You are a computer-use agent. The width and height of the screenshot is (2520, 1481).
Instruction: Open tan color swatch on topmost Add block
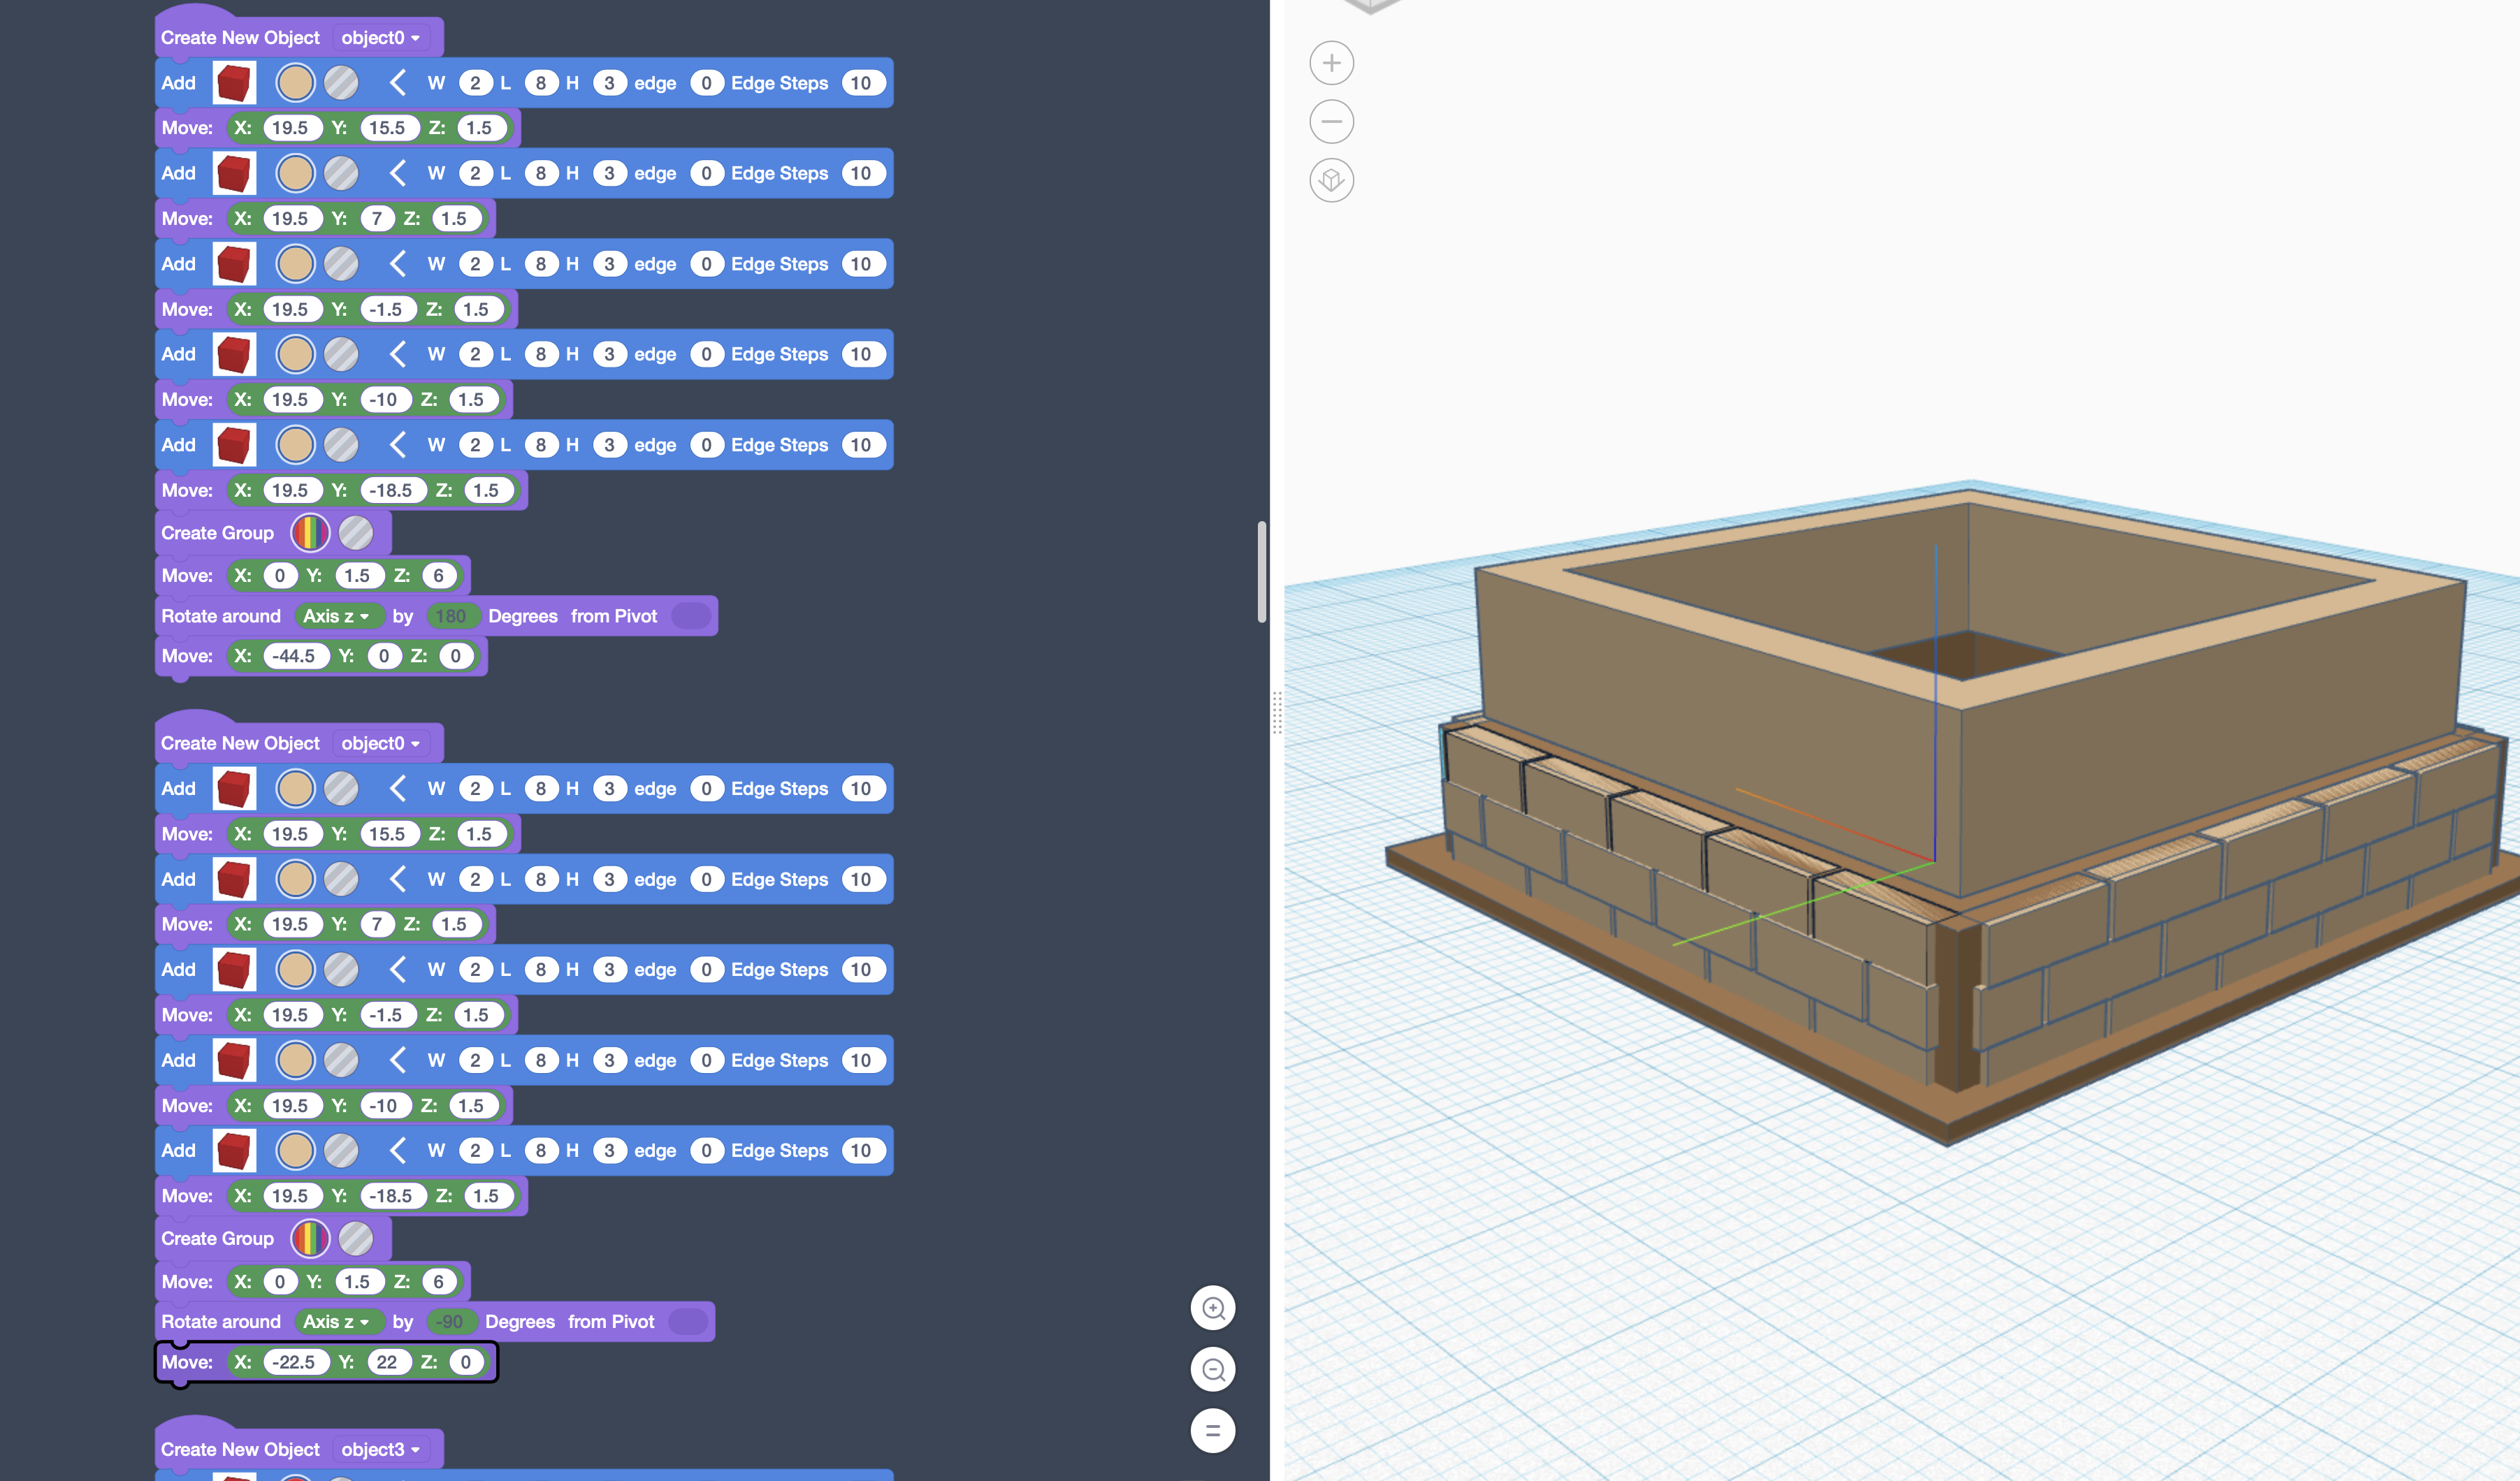click(x=295, y=83)
